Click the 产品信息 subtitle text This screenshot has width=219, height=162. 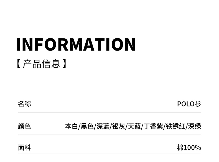click(x=42, y=64)
